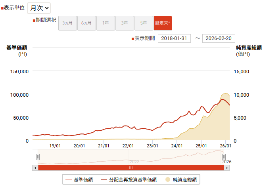263x185 pixels.
Task: Open the 表示単位 月次 dropdown
Action: (x=39, y=8)
